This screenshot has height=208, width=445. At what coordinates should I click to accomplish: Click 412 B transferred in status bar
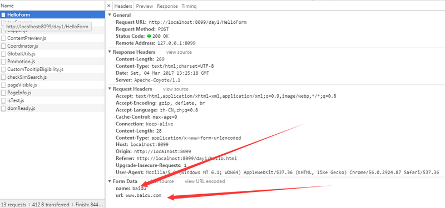[51, 205]
